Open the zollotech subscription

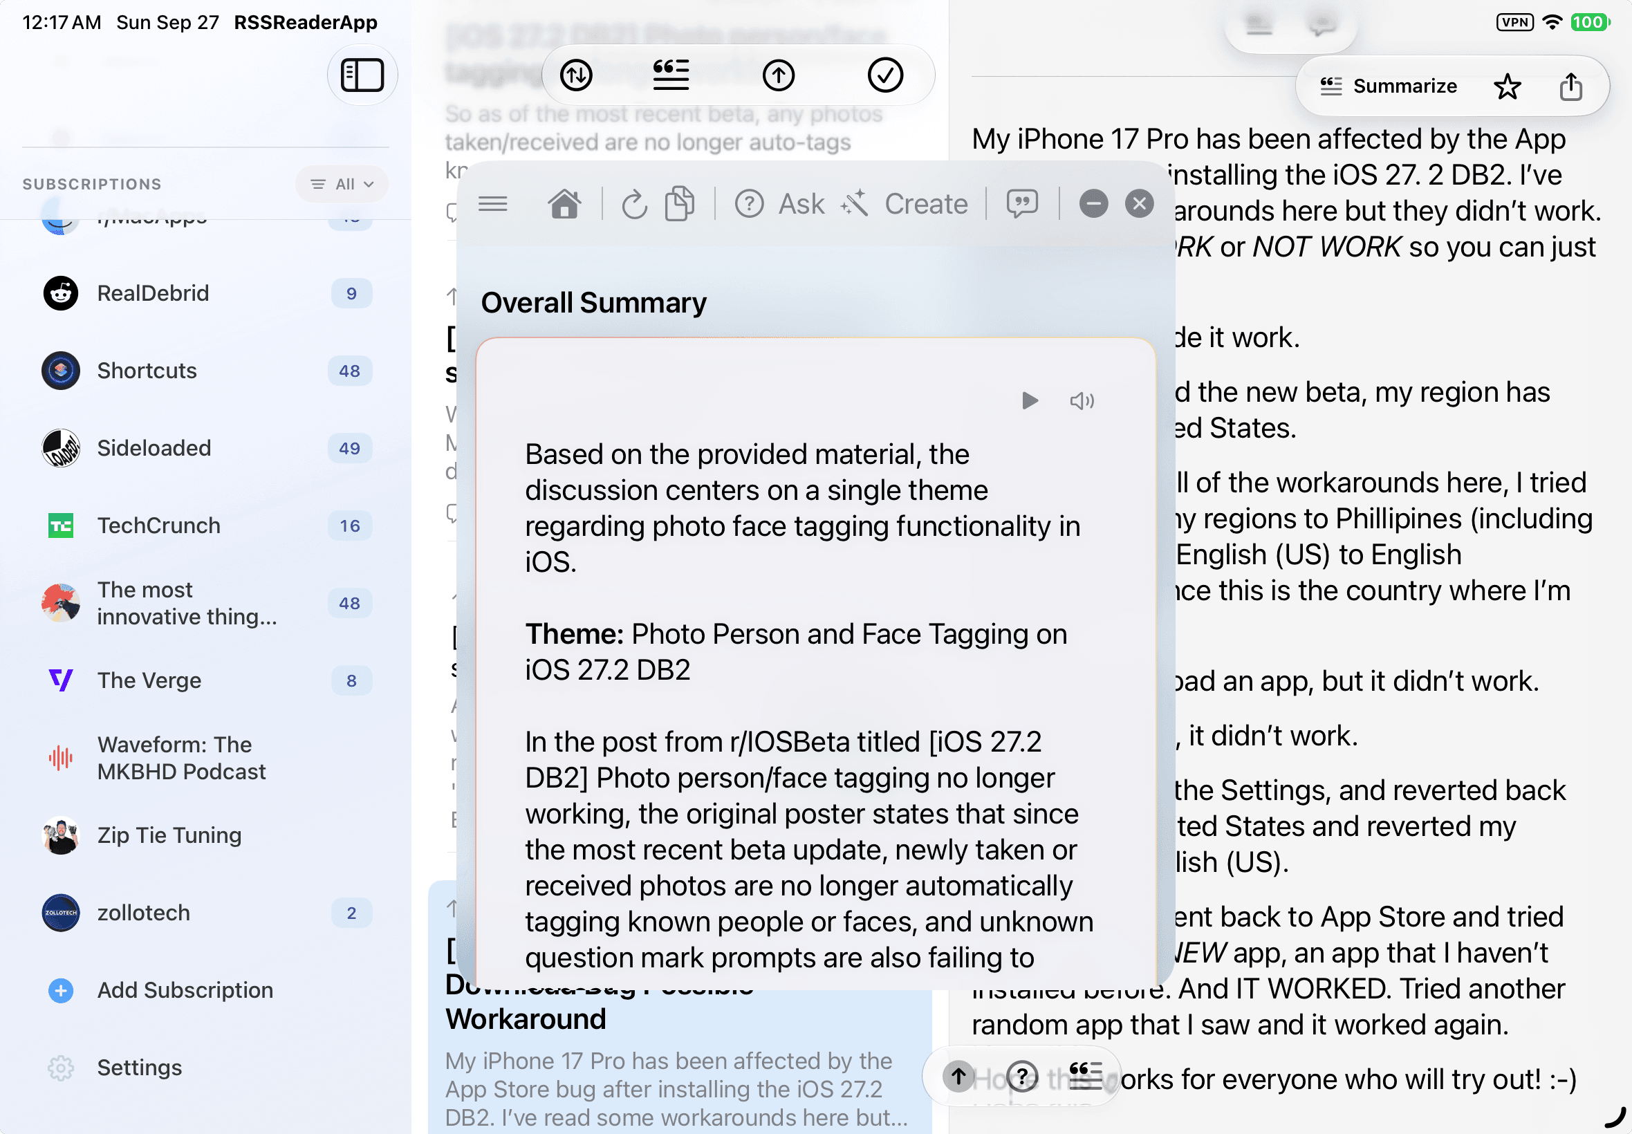click(206, 913)
